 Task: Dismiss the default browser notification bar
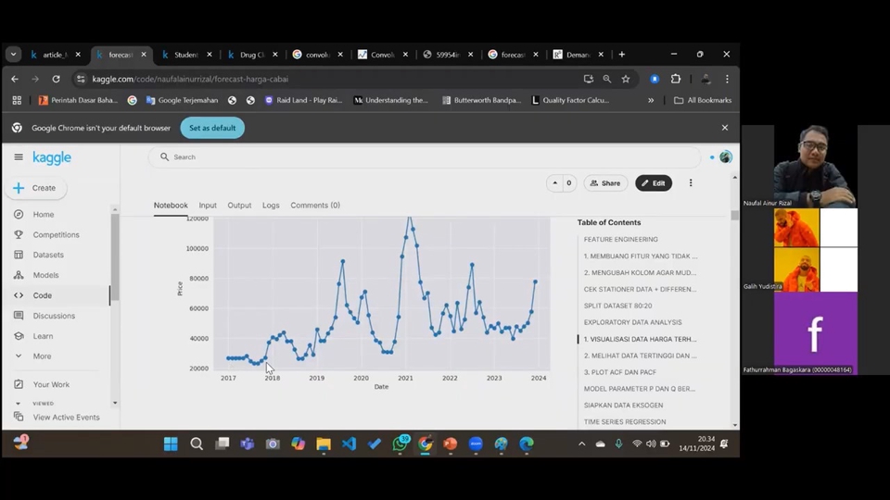click(725, 128)
